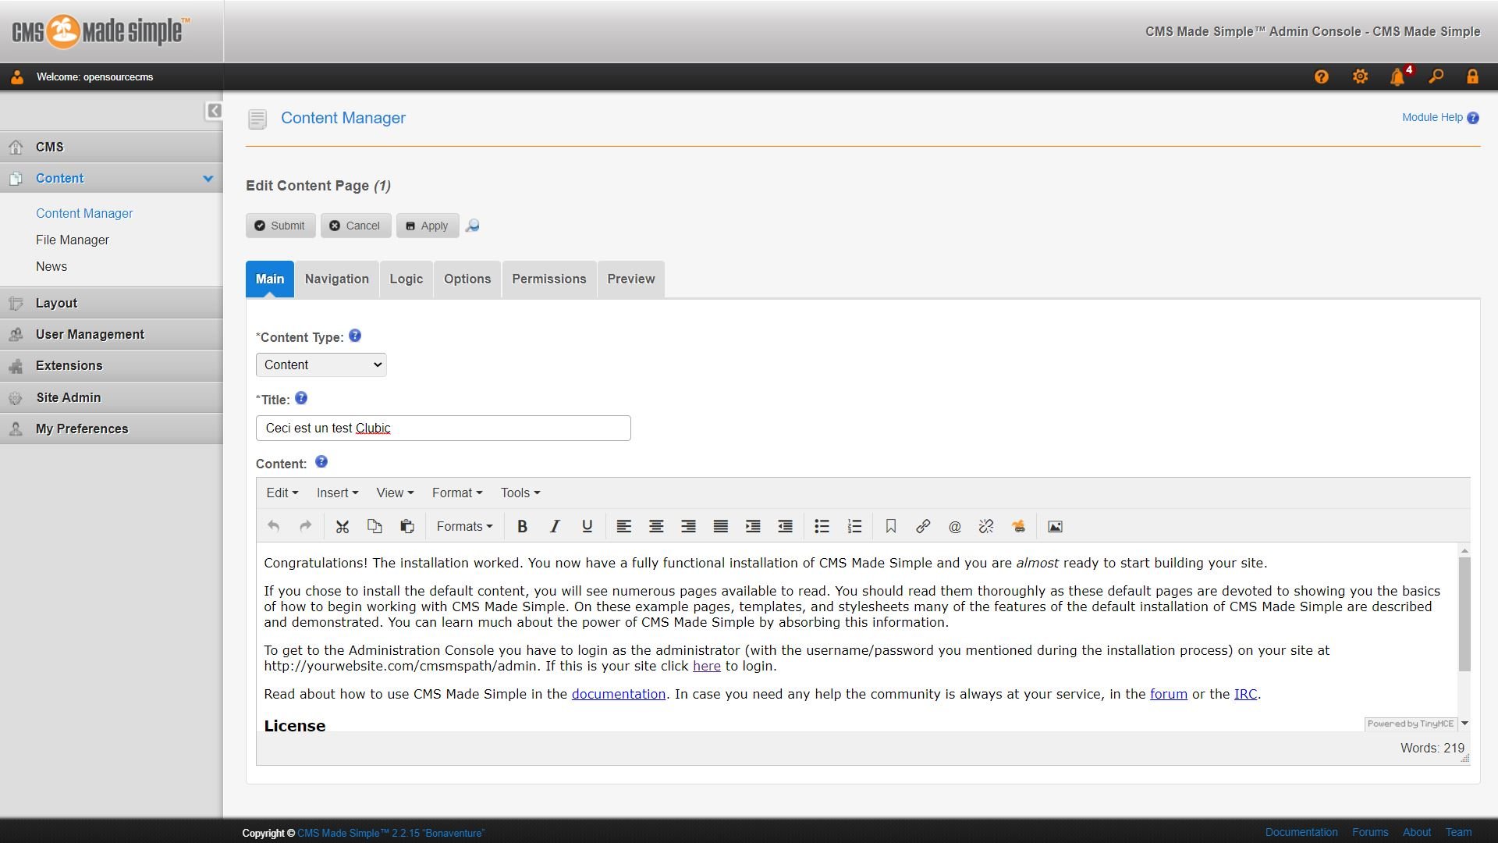1498x843 pixels.
Task: Open notifications bell icon
Action: coord(1397,76)
